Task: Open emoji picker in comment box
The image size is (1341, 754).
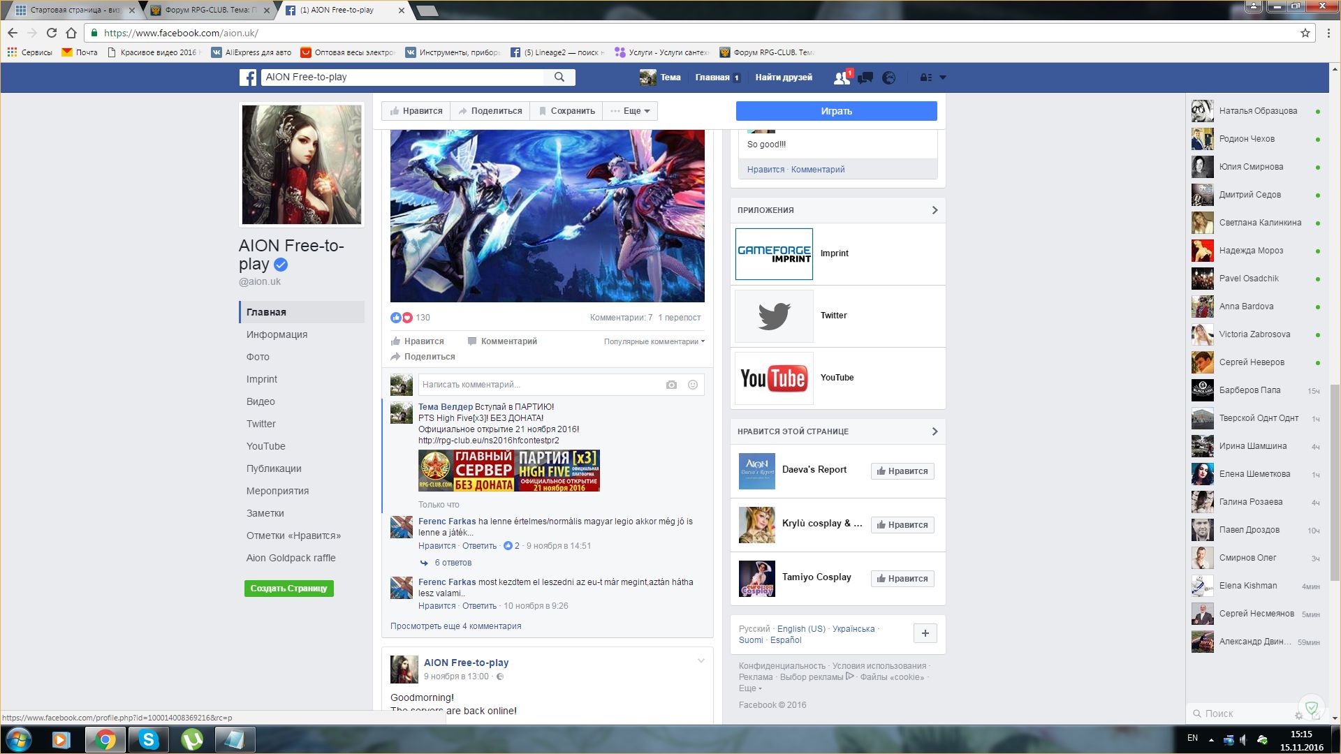Action: tap(693, 385)
